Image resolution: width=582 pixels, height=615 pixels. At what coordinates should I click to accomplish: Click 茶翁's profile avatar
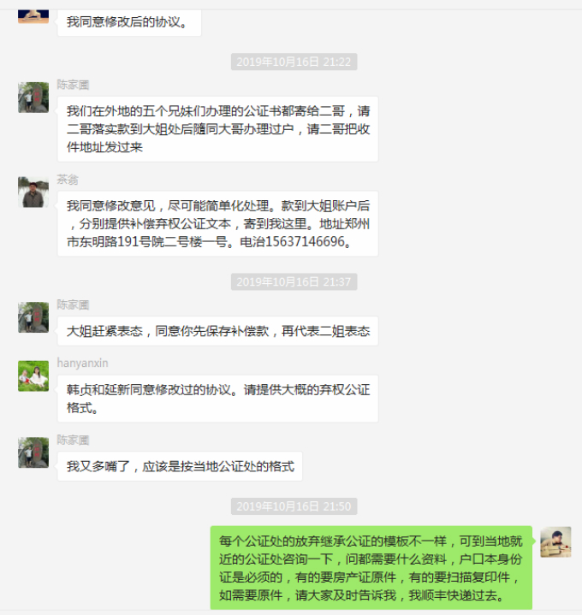[33, 192]
